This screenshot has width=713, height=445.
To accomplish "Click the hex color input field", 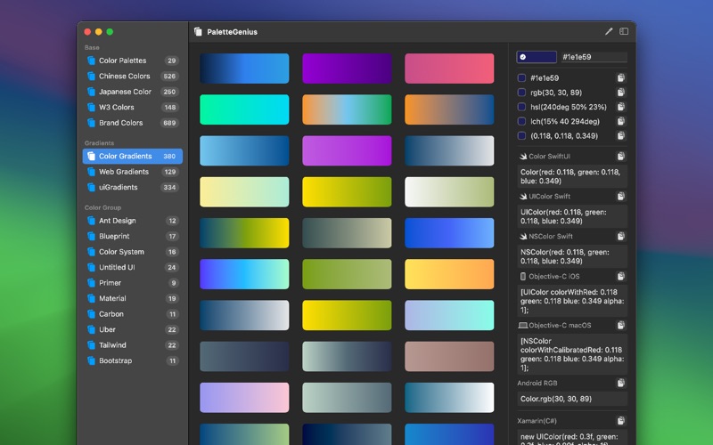I will point(593,57).
